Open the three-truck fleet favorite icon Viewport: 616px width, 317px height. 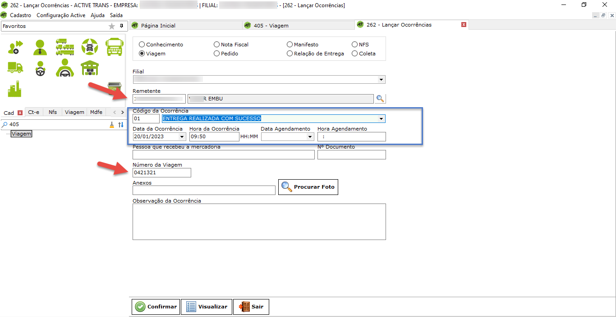coord(65,47)
